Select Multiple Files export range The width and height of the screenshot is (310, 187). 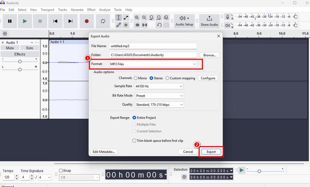point(134,124)
